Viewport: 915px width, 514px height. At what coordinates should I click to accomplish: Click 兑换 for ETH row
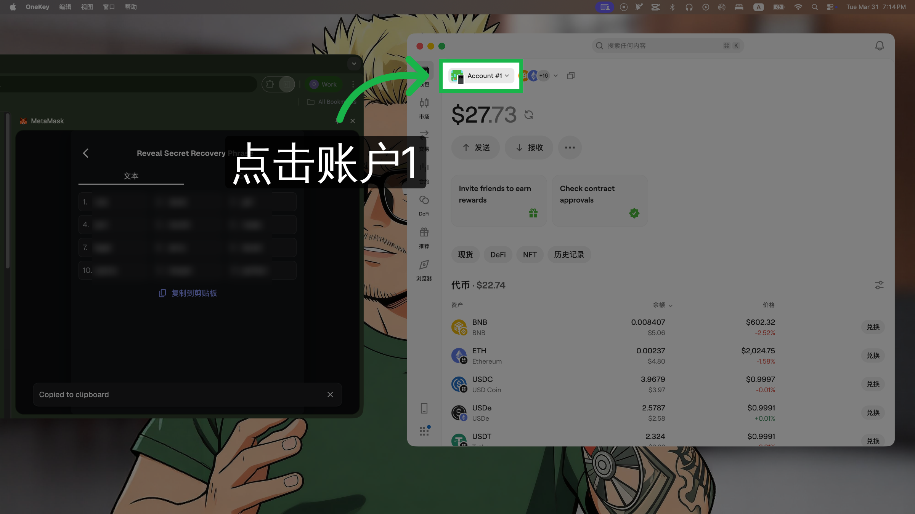873,356
